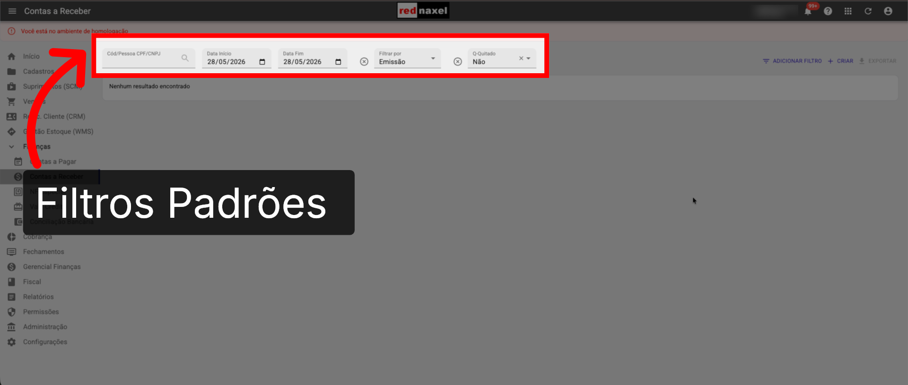This screenshot has width=908, height=385.
Task: Open Cobrança in the sidebar
Action: [x=37, y=237]
